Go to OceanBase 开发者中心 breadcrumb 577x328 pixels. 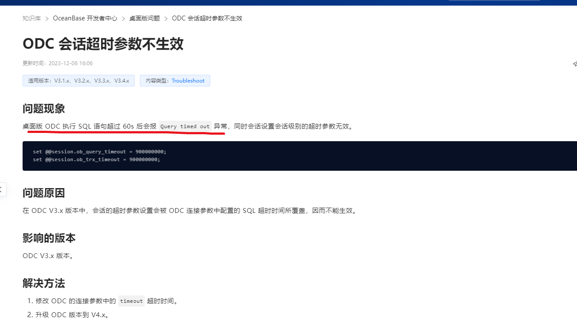[x=85, y=18]
